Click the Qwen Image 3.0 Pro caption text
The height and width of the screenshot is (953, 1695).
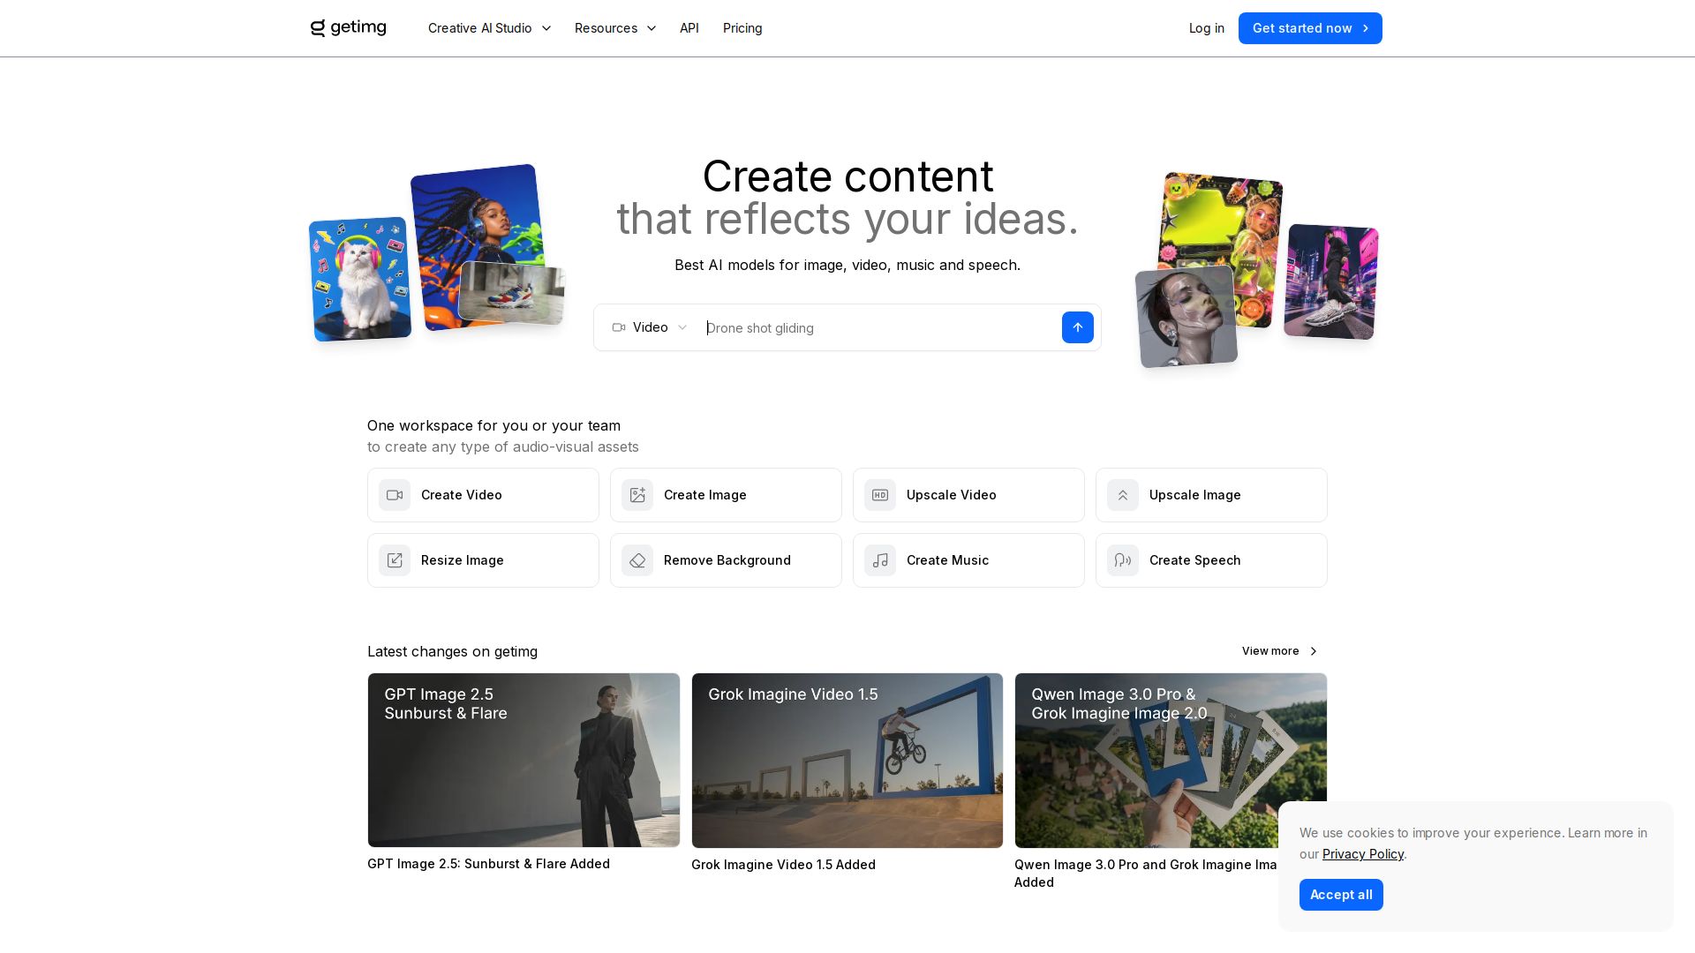pos(1146,874)
